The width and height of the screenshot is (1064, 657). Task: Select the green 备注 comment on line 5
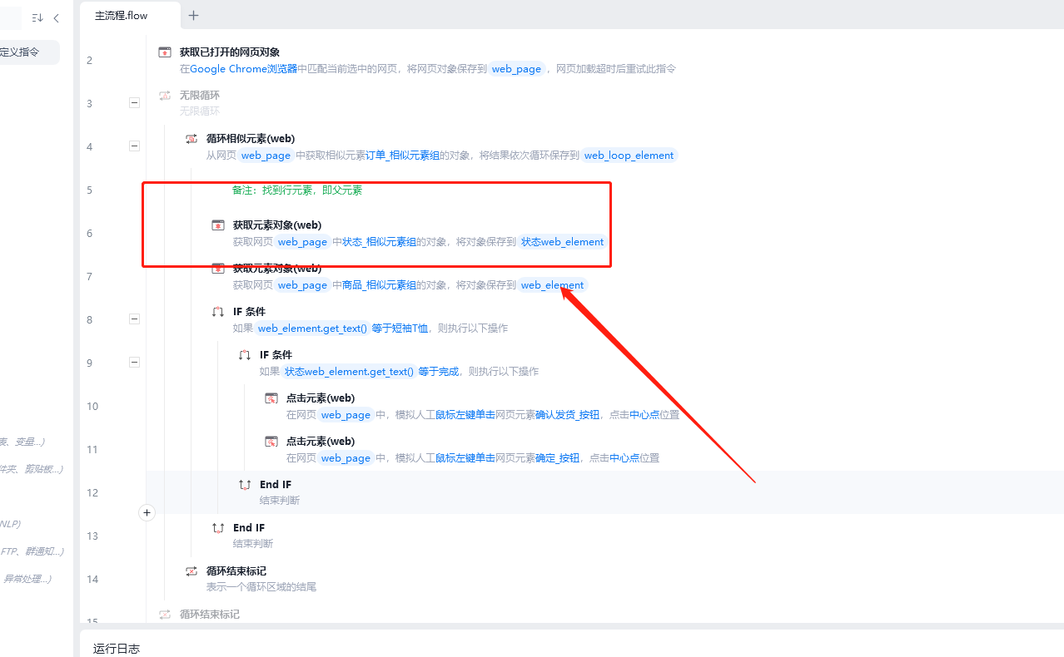coord(297,190)
